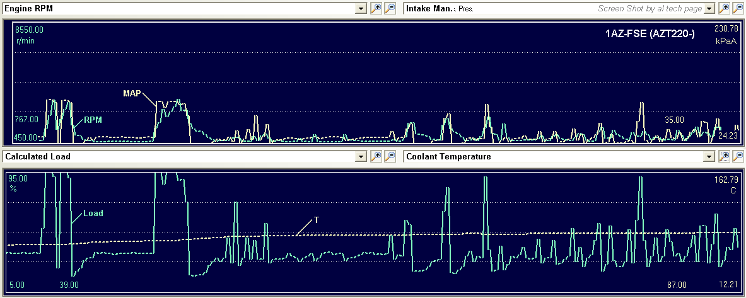Click the 1AZ-FSE (AZT220-) graph title
The height and width of the screenshot is (298, 746).
(650, 33)
